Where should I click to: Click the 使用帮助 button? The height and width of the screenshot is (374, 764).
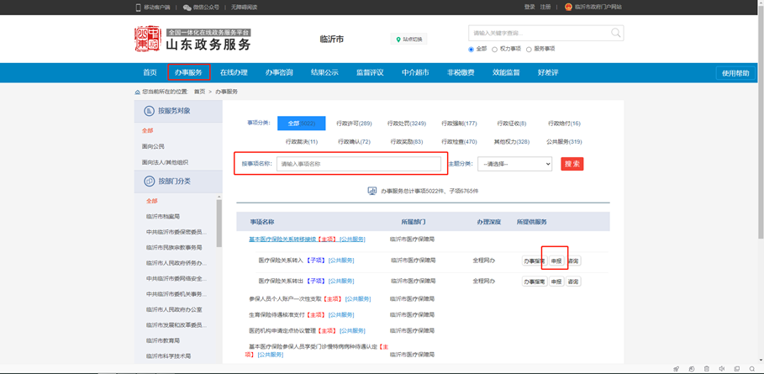click(735, 73)
